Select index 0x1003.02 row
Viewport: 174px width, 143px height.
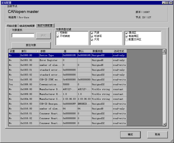tap(68, 75)
